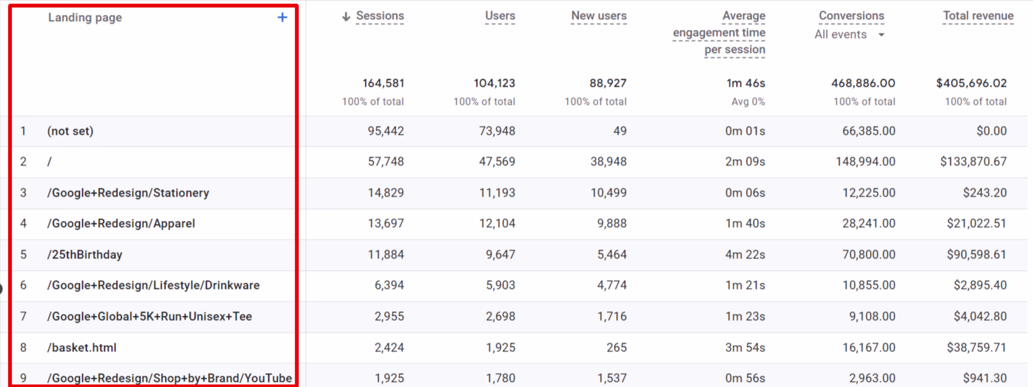Sort by Total revenue column
The image size is (1033, 387).
[978, 16]
